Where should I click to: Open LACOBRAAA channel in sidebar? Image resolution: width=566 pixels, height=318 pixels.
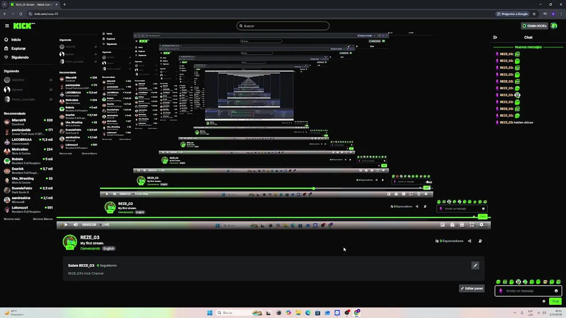[28, 141]
